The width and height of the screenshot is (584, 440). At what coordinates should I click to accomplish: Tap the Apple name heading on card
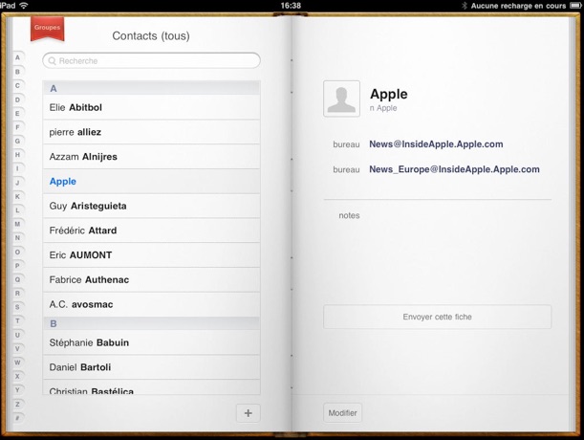[x=389, y=95]
